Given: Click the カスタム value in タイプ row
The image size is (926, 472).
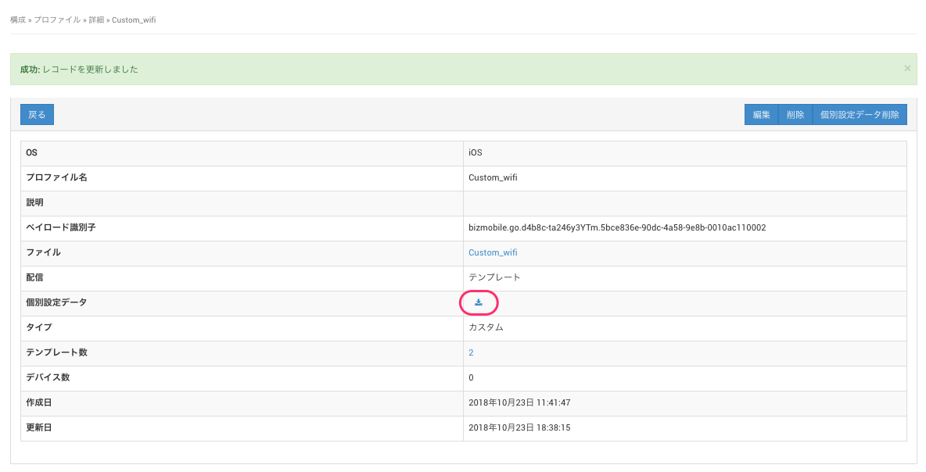Looking at the screenshot, I should (486, 327).
